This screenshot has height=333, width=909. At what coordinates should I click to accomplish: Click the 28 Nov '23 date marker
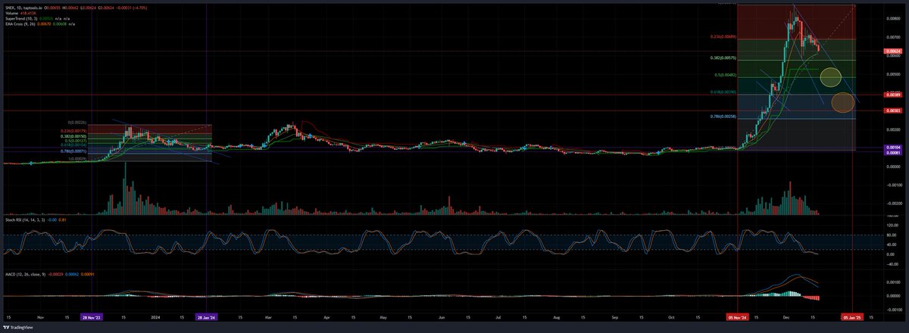click(92, 318)
